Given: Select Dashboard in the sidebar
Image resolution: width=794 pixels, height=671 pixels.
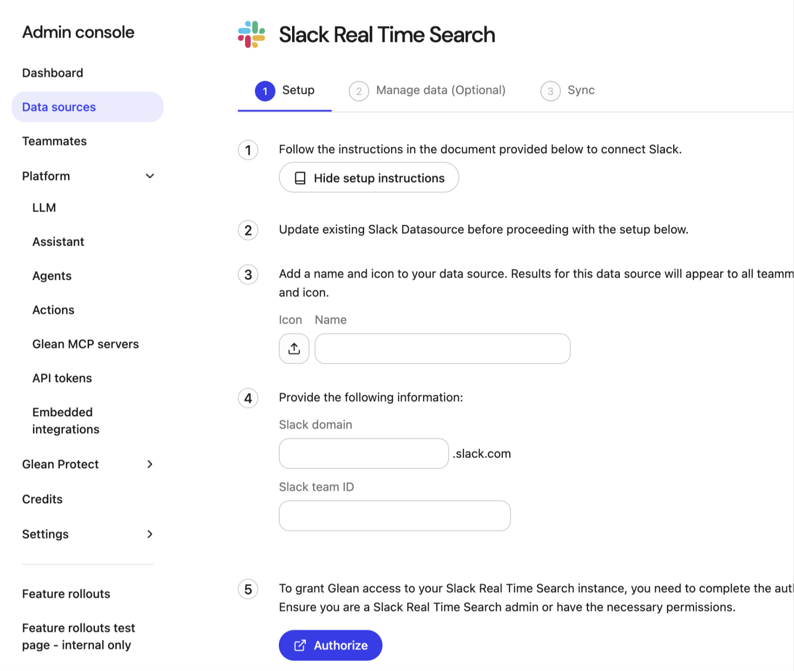Looking at the screenshot, I should pyautogui.click(x=52, y=72).
